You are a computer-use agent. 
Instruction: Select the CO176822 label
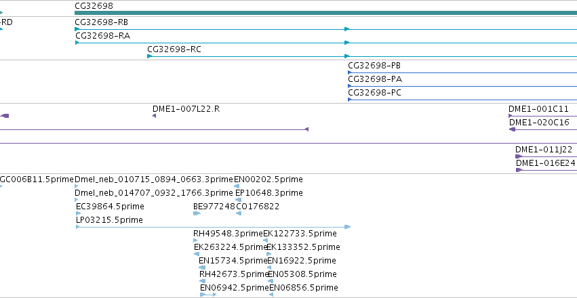point(258,207)
